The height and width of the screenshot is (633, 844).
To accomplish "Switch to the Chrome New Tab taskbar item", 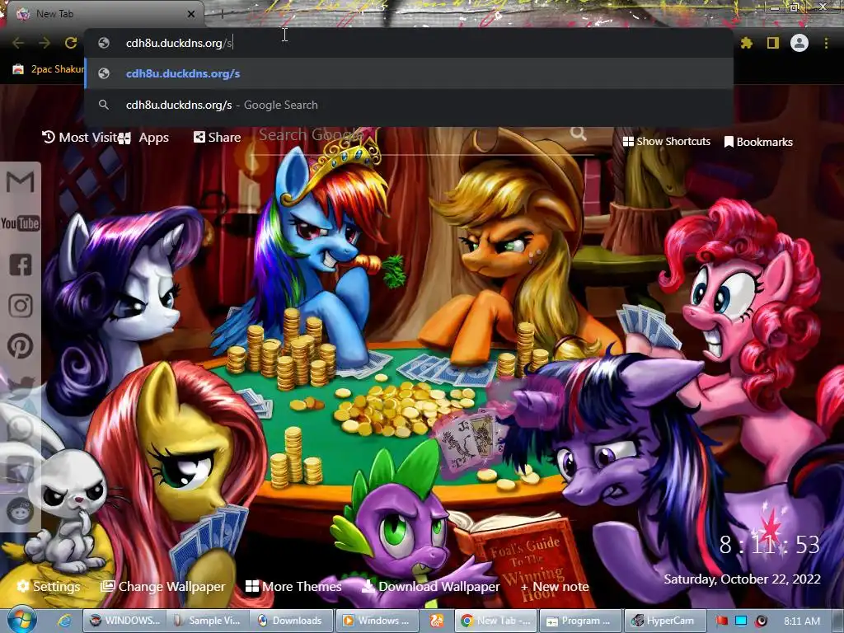I will [x=496, y=621].
